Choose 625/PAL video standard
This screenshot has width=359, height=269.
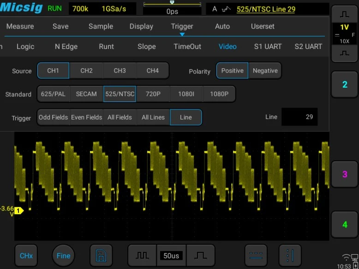[53, 94]
